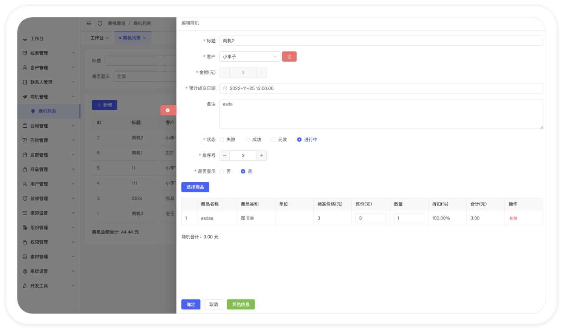Select 否 for 是否显示
Image resolution: width=563 pixels, height=331 pixels.
pos(222,172)
